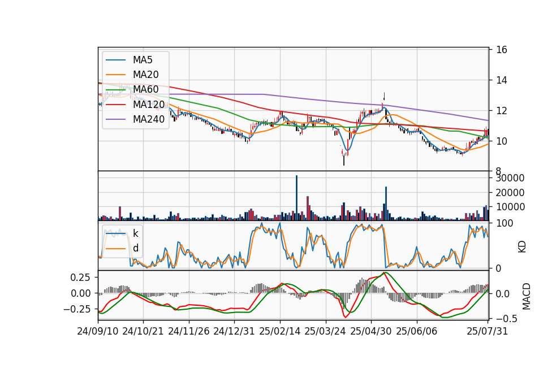This screenshot has width=543, height=390.
Task: Click the MACD left axis value 0.25
Action: (x=80, y=278)
